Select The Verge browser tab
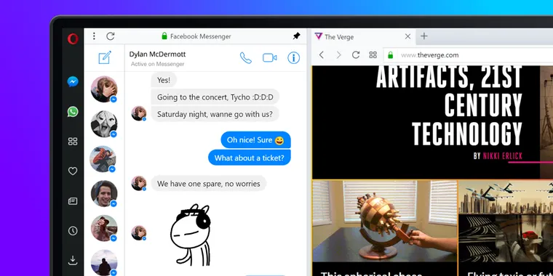Viewport: 553px width, 276px height. coord(362,36)
